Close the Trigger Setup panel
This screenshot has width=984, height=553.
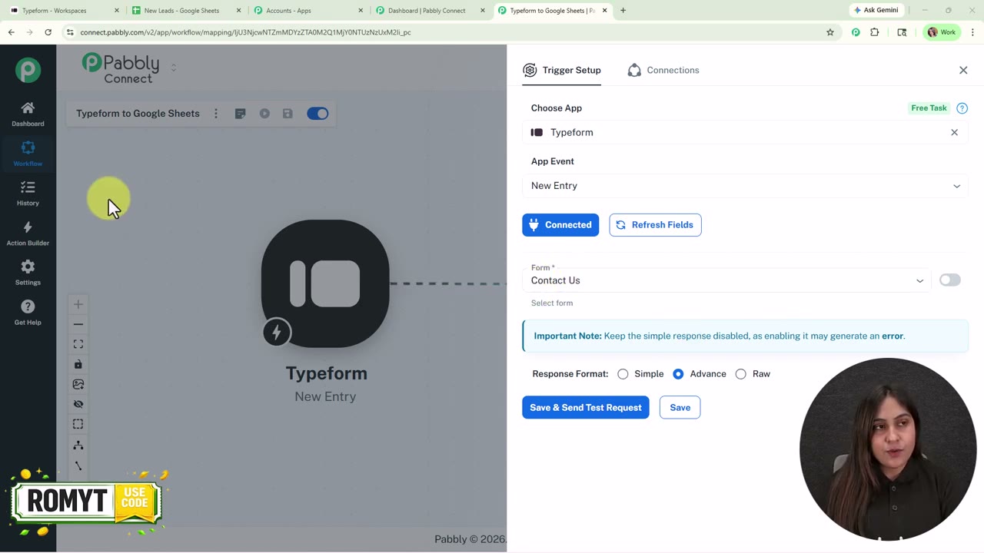(x=963, y=70)
